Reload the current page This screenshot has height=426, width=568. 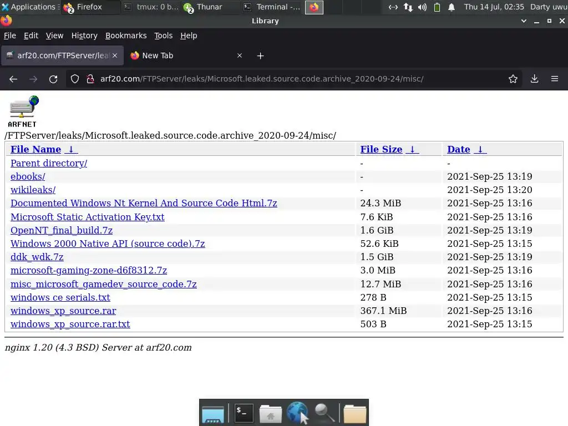pos(53,79)
